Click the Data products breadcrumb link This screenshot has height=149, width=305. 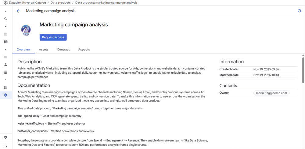pos(61,3)
